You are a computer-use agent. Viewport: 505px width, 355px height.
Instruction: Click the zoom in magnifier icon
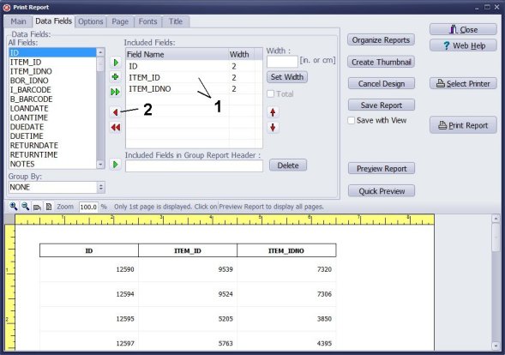[x=14, y=206]
